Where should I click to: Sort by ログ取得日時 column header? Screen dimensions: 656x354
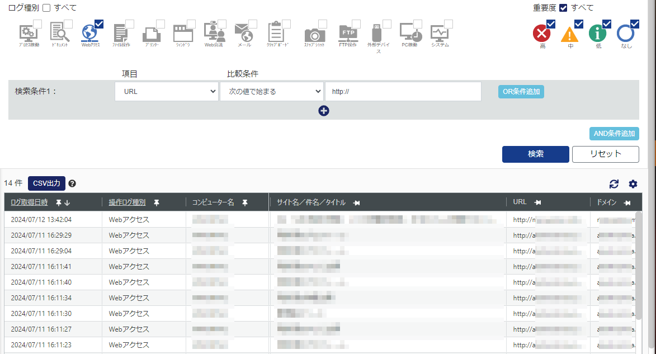pyautogui.click(x=29, y=202)
